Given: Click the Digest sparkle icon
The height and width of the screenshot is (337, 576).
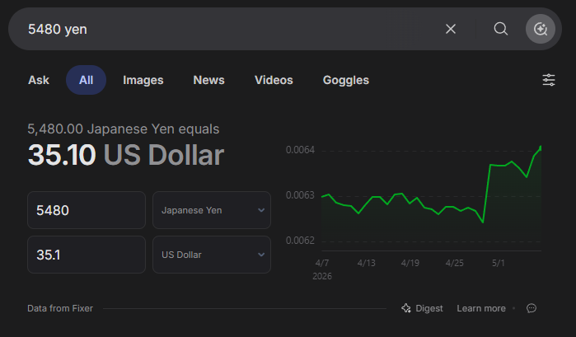Looking at the screenshot, I should 406,308.
